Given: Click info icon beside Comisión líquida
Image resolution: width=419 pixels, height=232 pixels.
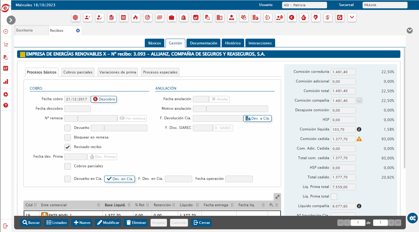Looking at the screenshot, I should 359,129.
